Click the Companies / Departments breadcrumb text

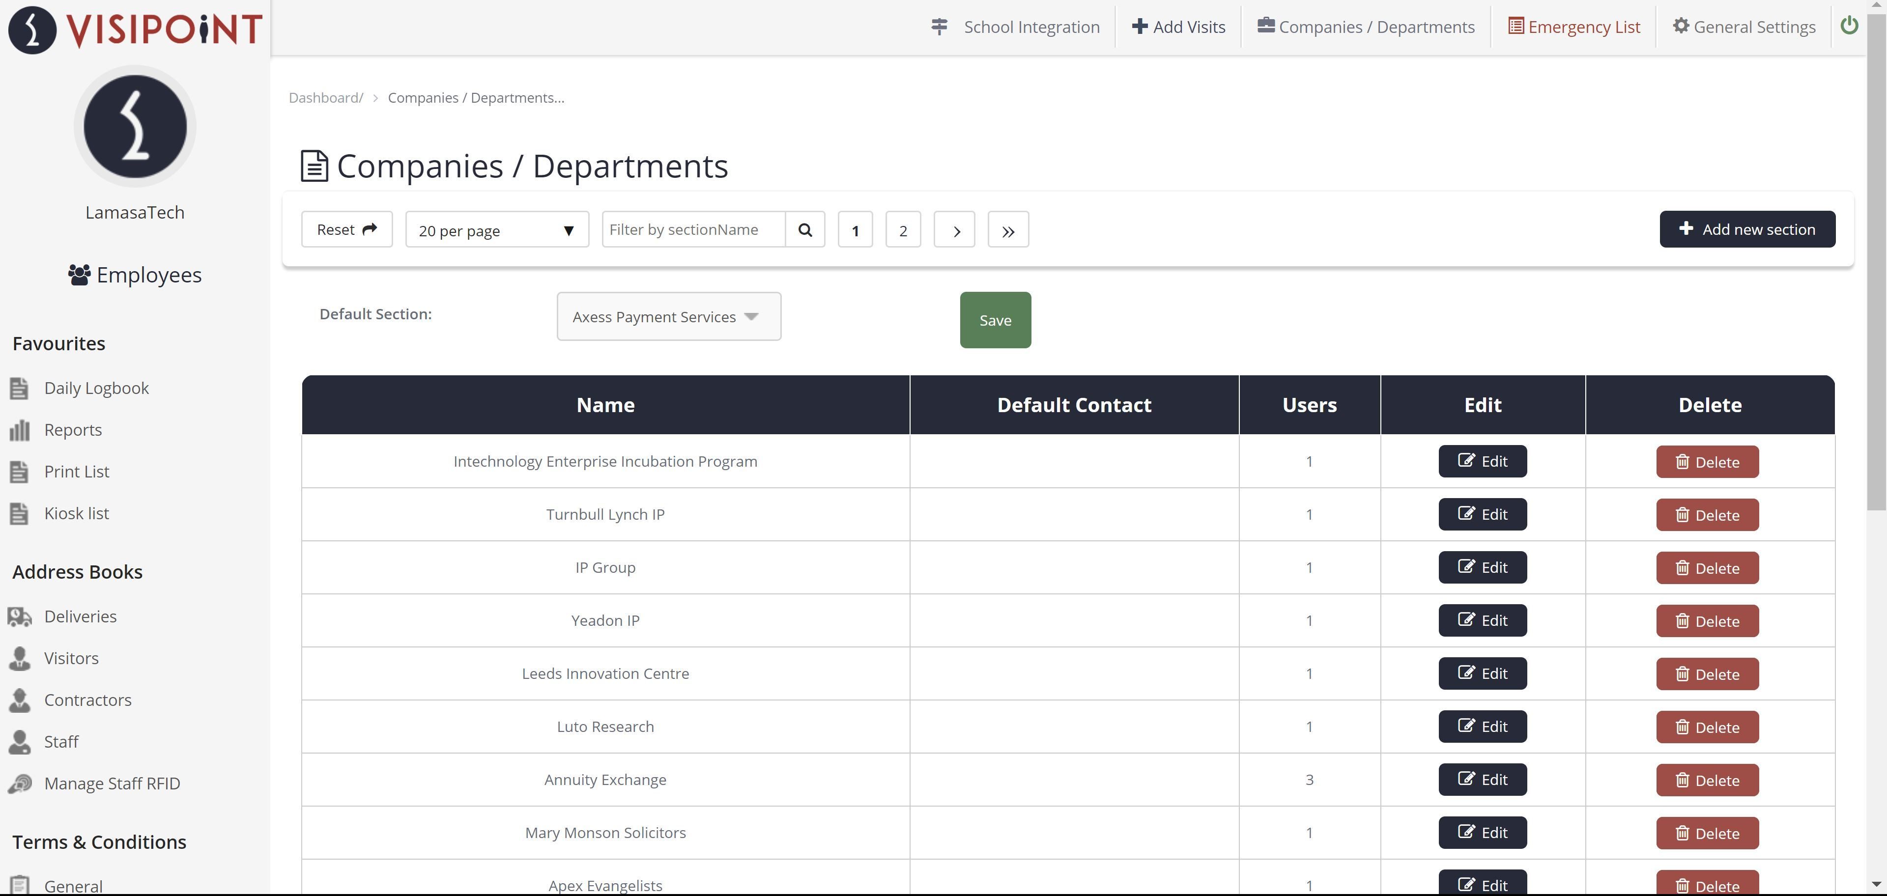[476, 97]
